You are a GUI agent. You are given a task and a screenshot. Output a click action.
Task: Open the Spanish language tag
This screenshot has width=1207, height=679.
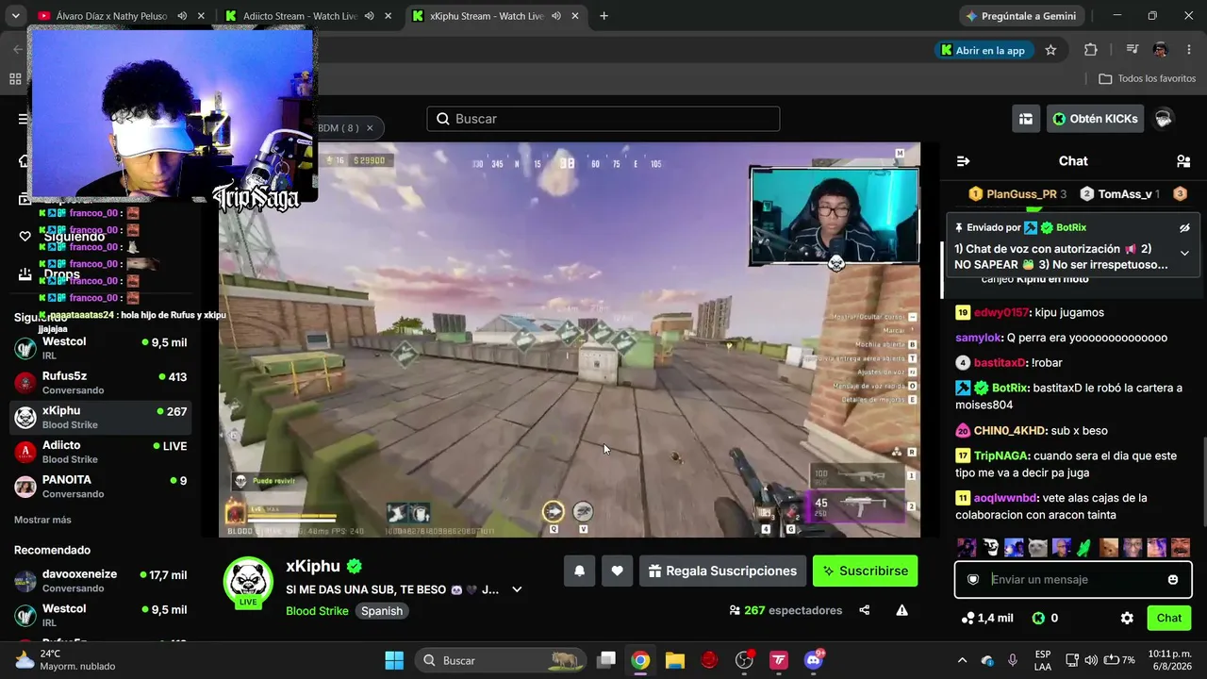pyautogui.click(x=382, y=611)
